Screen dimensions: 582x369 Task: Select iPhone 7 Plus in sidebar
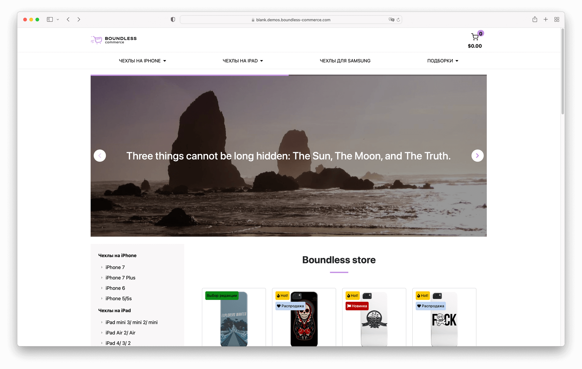click(x=120, y=278)
